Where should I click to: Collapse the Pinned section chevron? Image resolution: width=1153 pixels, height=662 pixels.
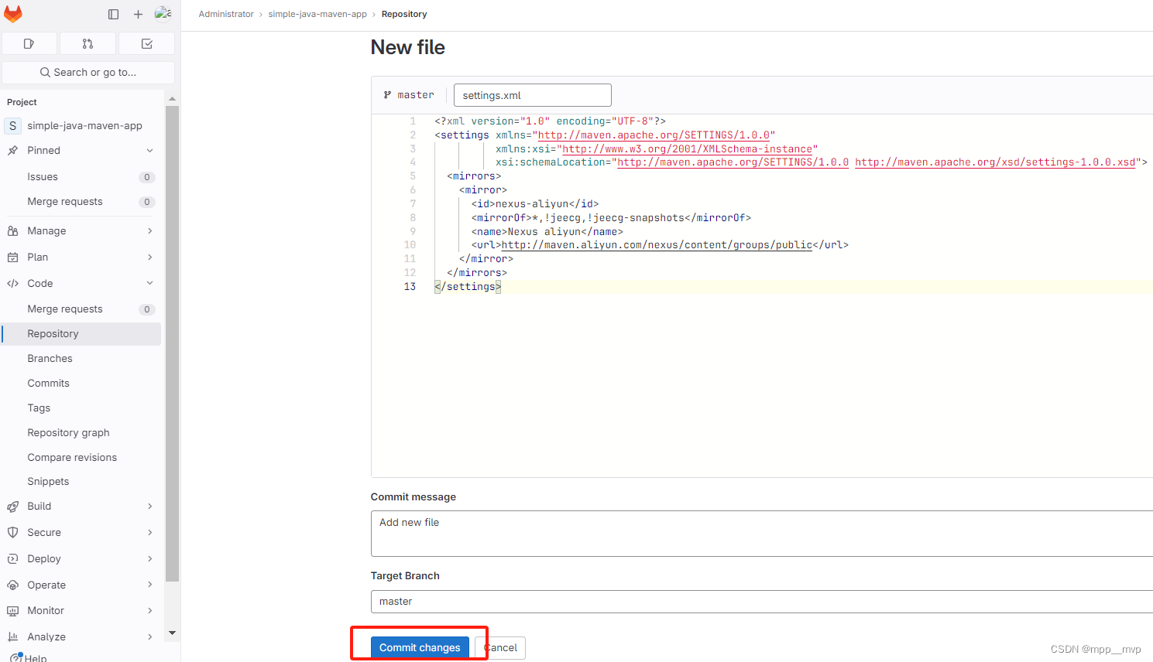149,151
